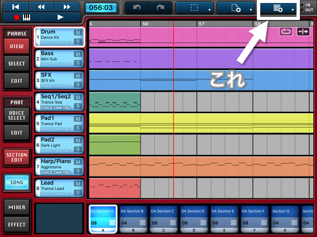Toggle Voice Link on Lead track
The image size is (317, 237).
pos(56,194)
